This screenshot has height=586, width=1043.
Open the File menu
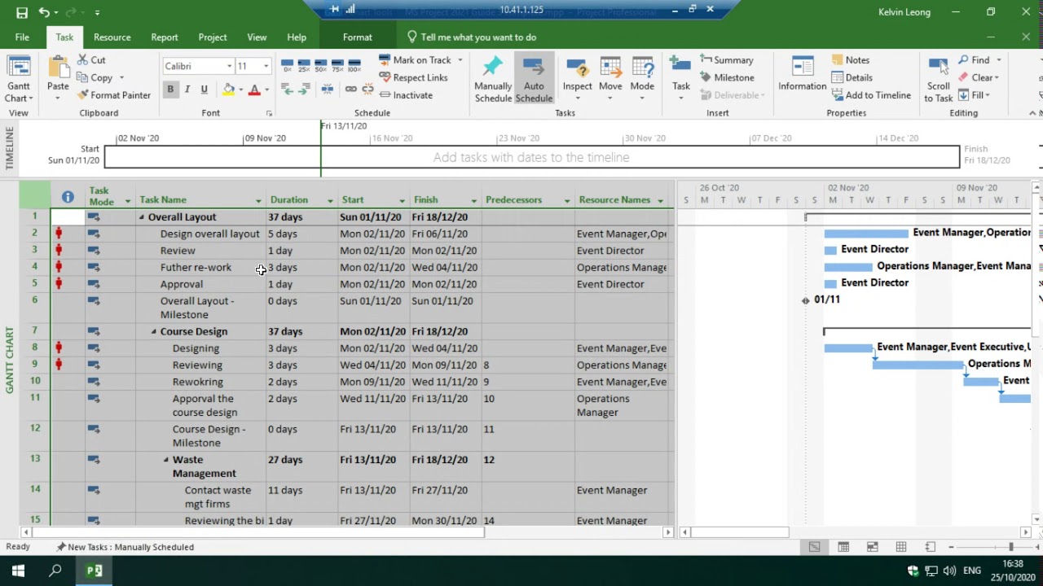(x=22, y=37)
